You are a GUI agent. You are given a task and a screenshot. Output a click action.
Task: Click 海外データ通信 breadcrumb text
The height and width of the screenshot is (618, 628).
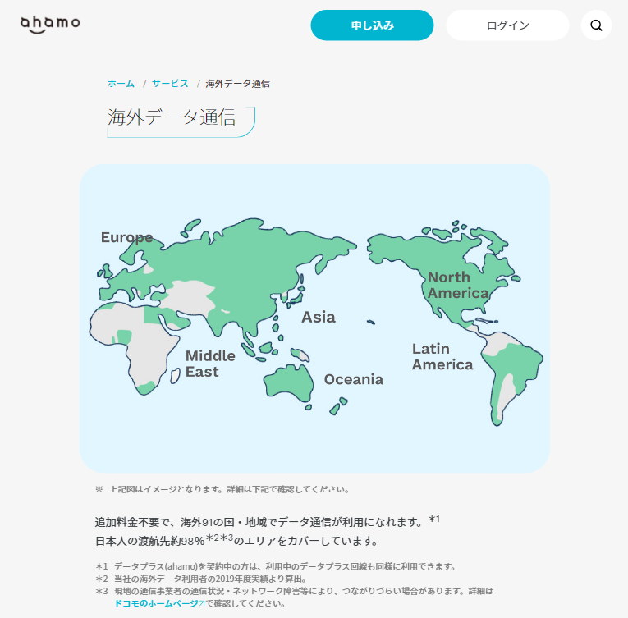point(237,84)
